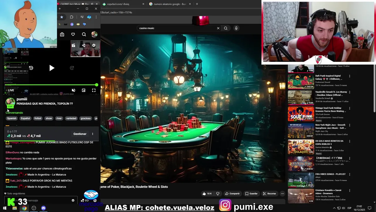Open options for Vaudeville Smash Zinedine Zidane video
The height and width of the screenshot is (212, 376).
click(350, 92)
